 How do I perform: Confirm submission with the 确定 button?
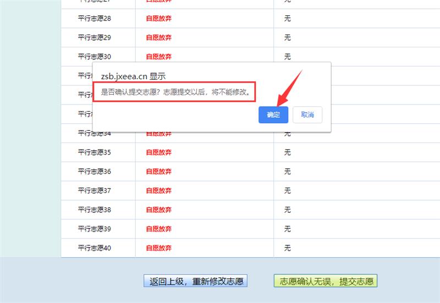point(273,115)
